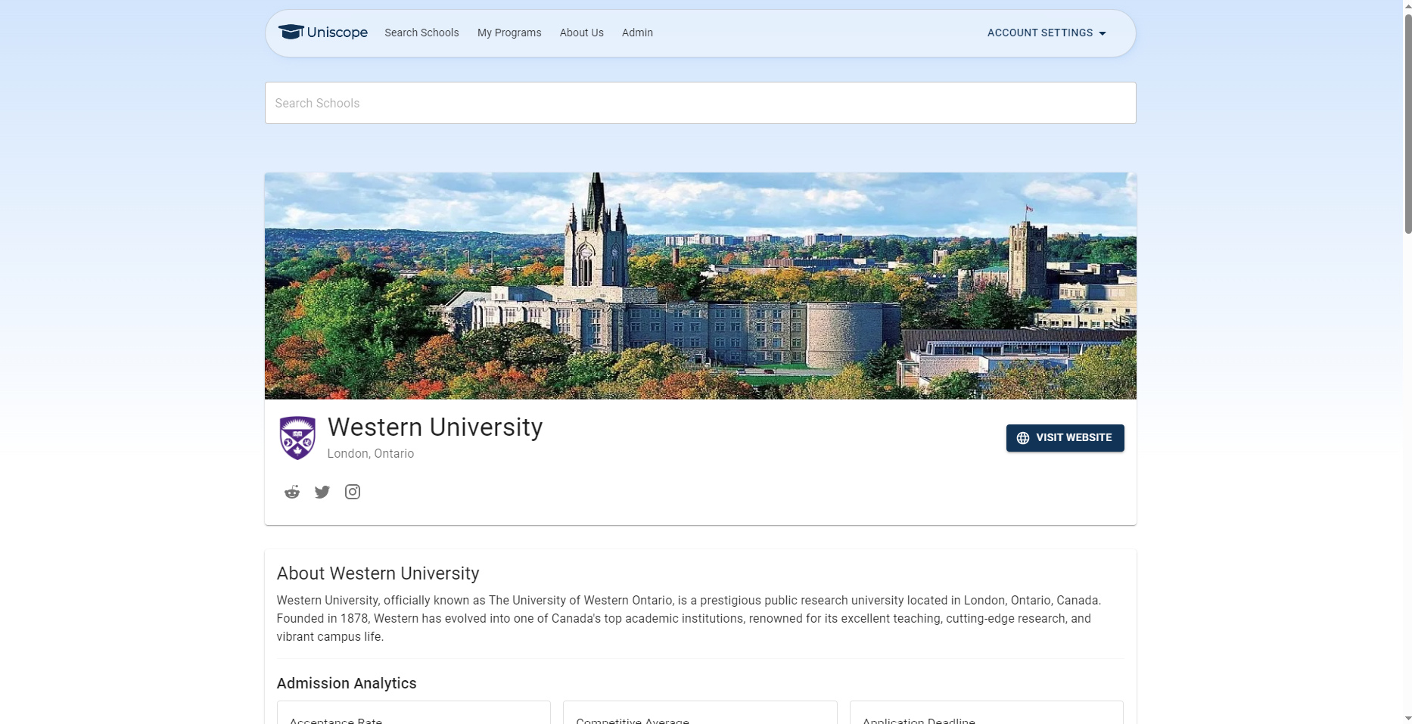1412x724 pixels.
Task: Navigate to About Us
Action: click(x=582, y=33)
